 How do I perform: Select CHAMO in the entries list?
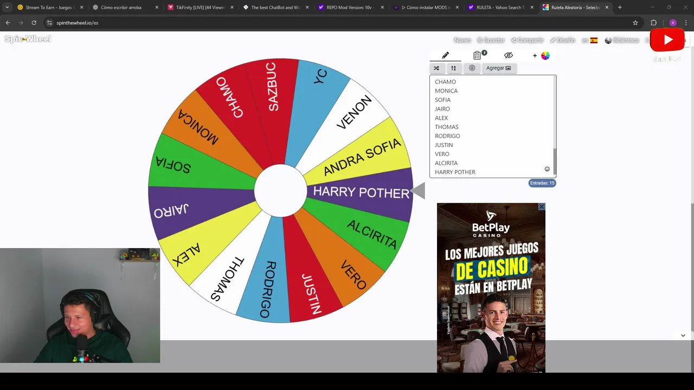tap(445, 82)
